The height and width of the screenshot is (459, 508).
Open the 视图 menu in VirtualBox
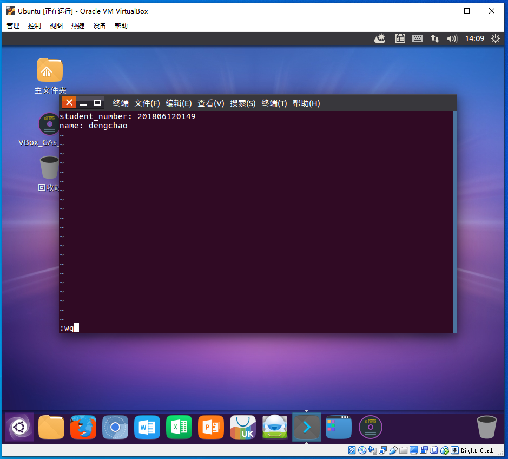coord(56,25)
